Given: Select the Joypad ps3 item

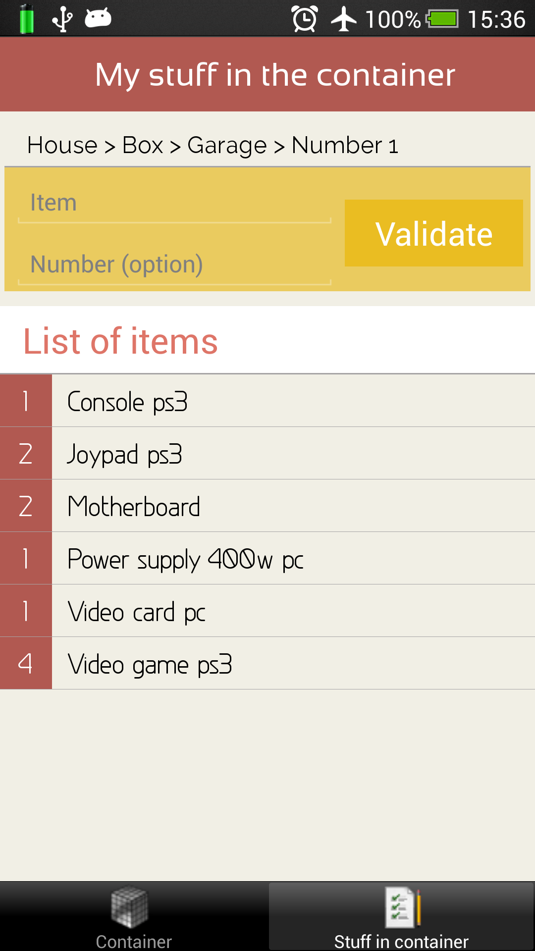Looking at the screenshot, I should tap(292, 454).
